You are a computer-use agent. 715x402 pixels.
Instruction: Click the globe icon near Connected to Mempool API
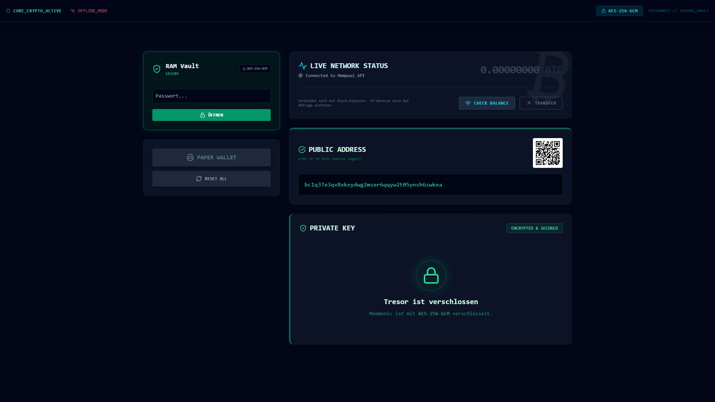coord(301,76)
